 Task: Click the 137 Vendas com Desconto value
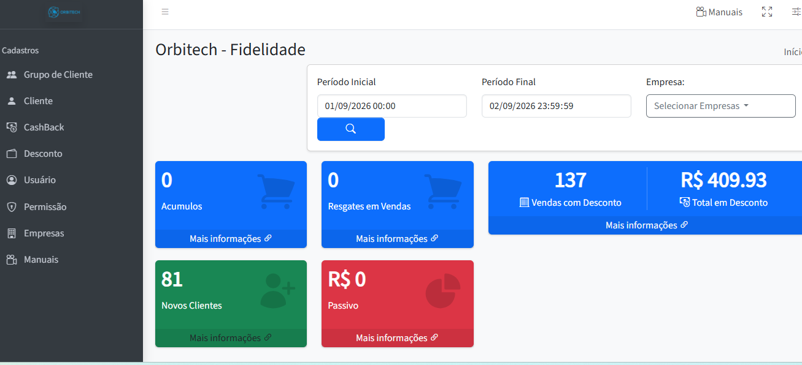click(x=571, y=180)
